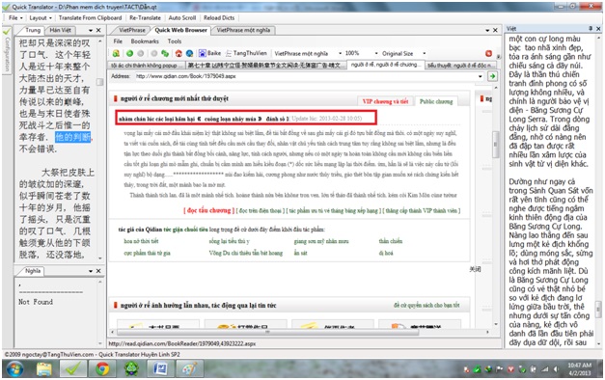Viewport: 605px width, 380px height.
Task: Expand the 100% zoom dropdown
Action: point(376,54)
